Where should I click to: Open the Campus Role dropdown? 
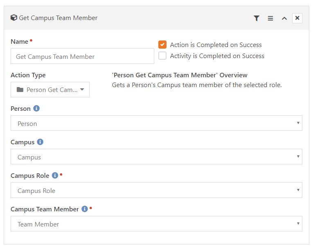pos(156,190)
